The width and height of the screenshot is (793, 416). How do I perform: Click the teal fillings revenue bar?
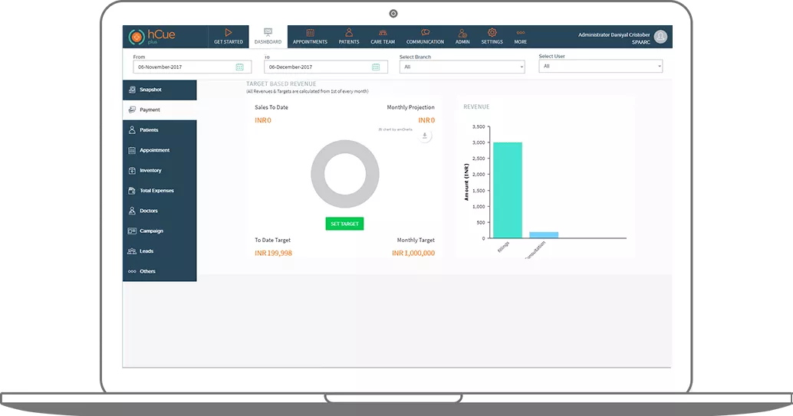(508, 190)
